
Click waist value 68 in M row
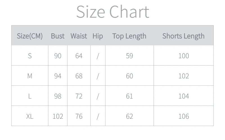coord(79,76)
